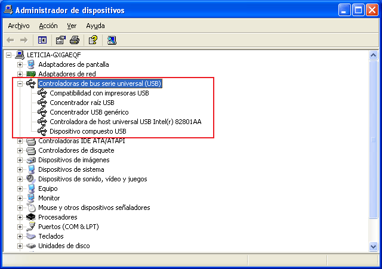Click Scan for hardware changes icon
382x269 pixels.
click(x=112, y=40)
